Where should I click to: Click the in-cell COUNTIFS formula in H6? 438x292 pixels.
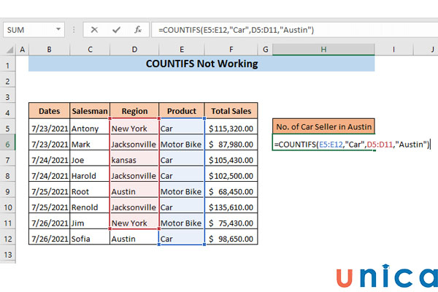point(350,144)
